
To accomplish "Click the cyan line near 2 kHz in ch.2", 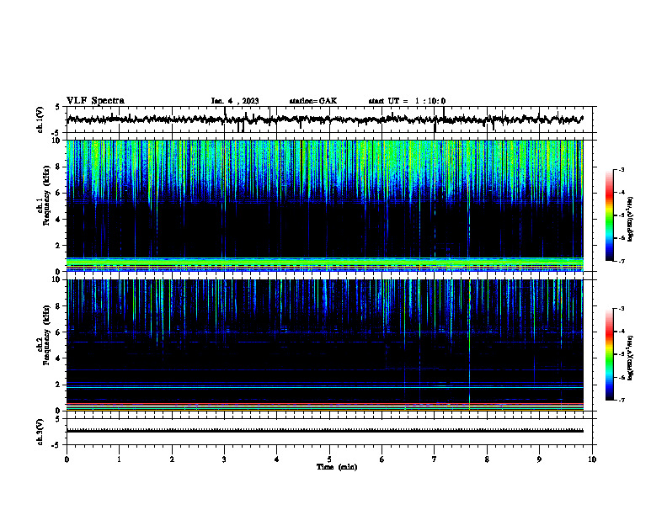I will (x=324, y=388).
